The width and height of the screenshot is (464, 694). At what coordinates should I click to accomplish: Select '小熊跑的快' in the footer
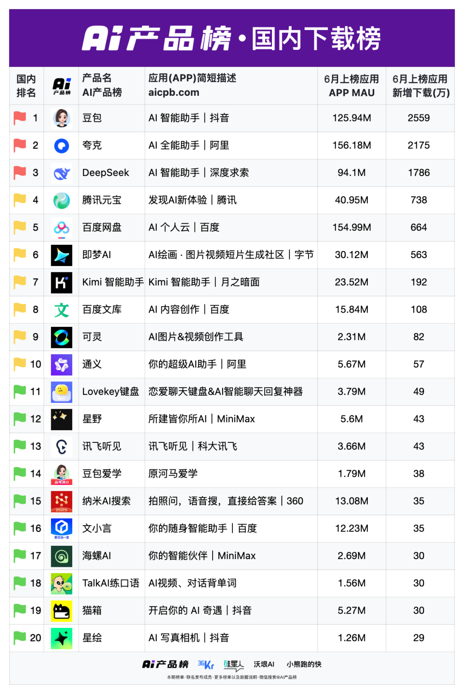click(x=304, y=664)
